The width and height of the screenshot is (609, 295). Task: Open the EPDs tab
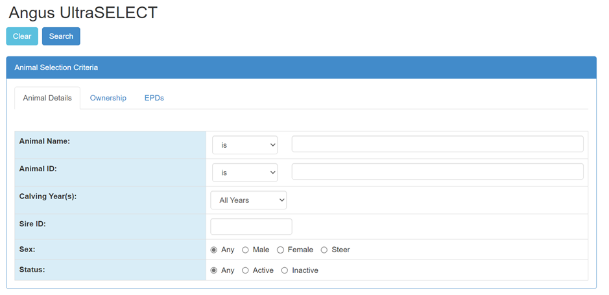pyautogui.click(x=154, y=98)
